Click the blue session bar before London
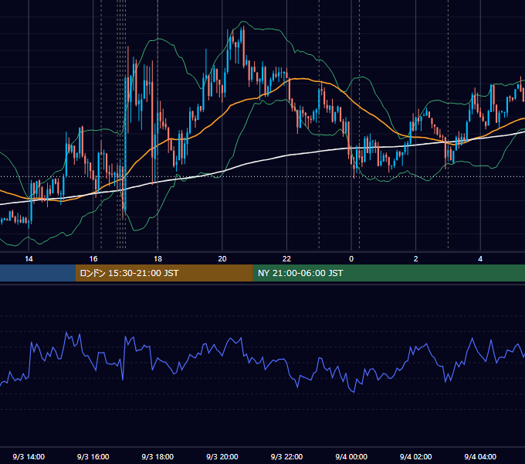Screen dimensions: 525x464 tap(38, 273)
